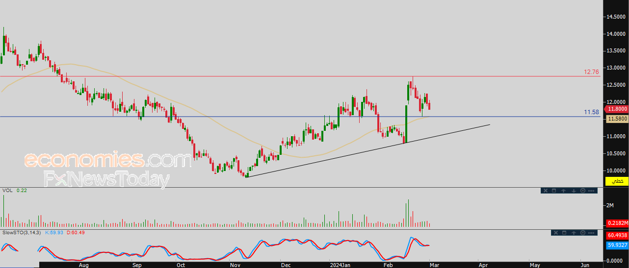Click the SlowSTO(3,14,3) indicator label
This screenshot has width=629, height=268.
coord(22,233)
